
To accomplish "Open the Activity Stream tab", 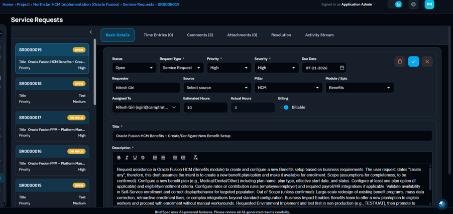I will (x=319, y=35).
